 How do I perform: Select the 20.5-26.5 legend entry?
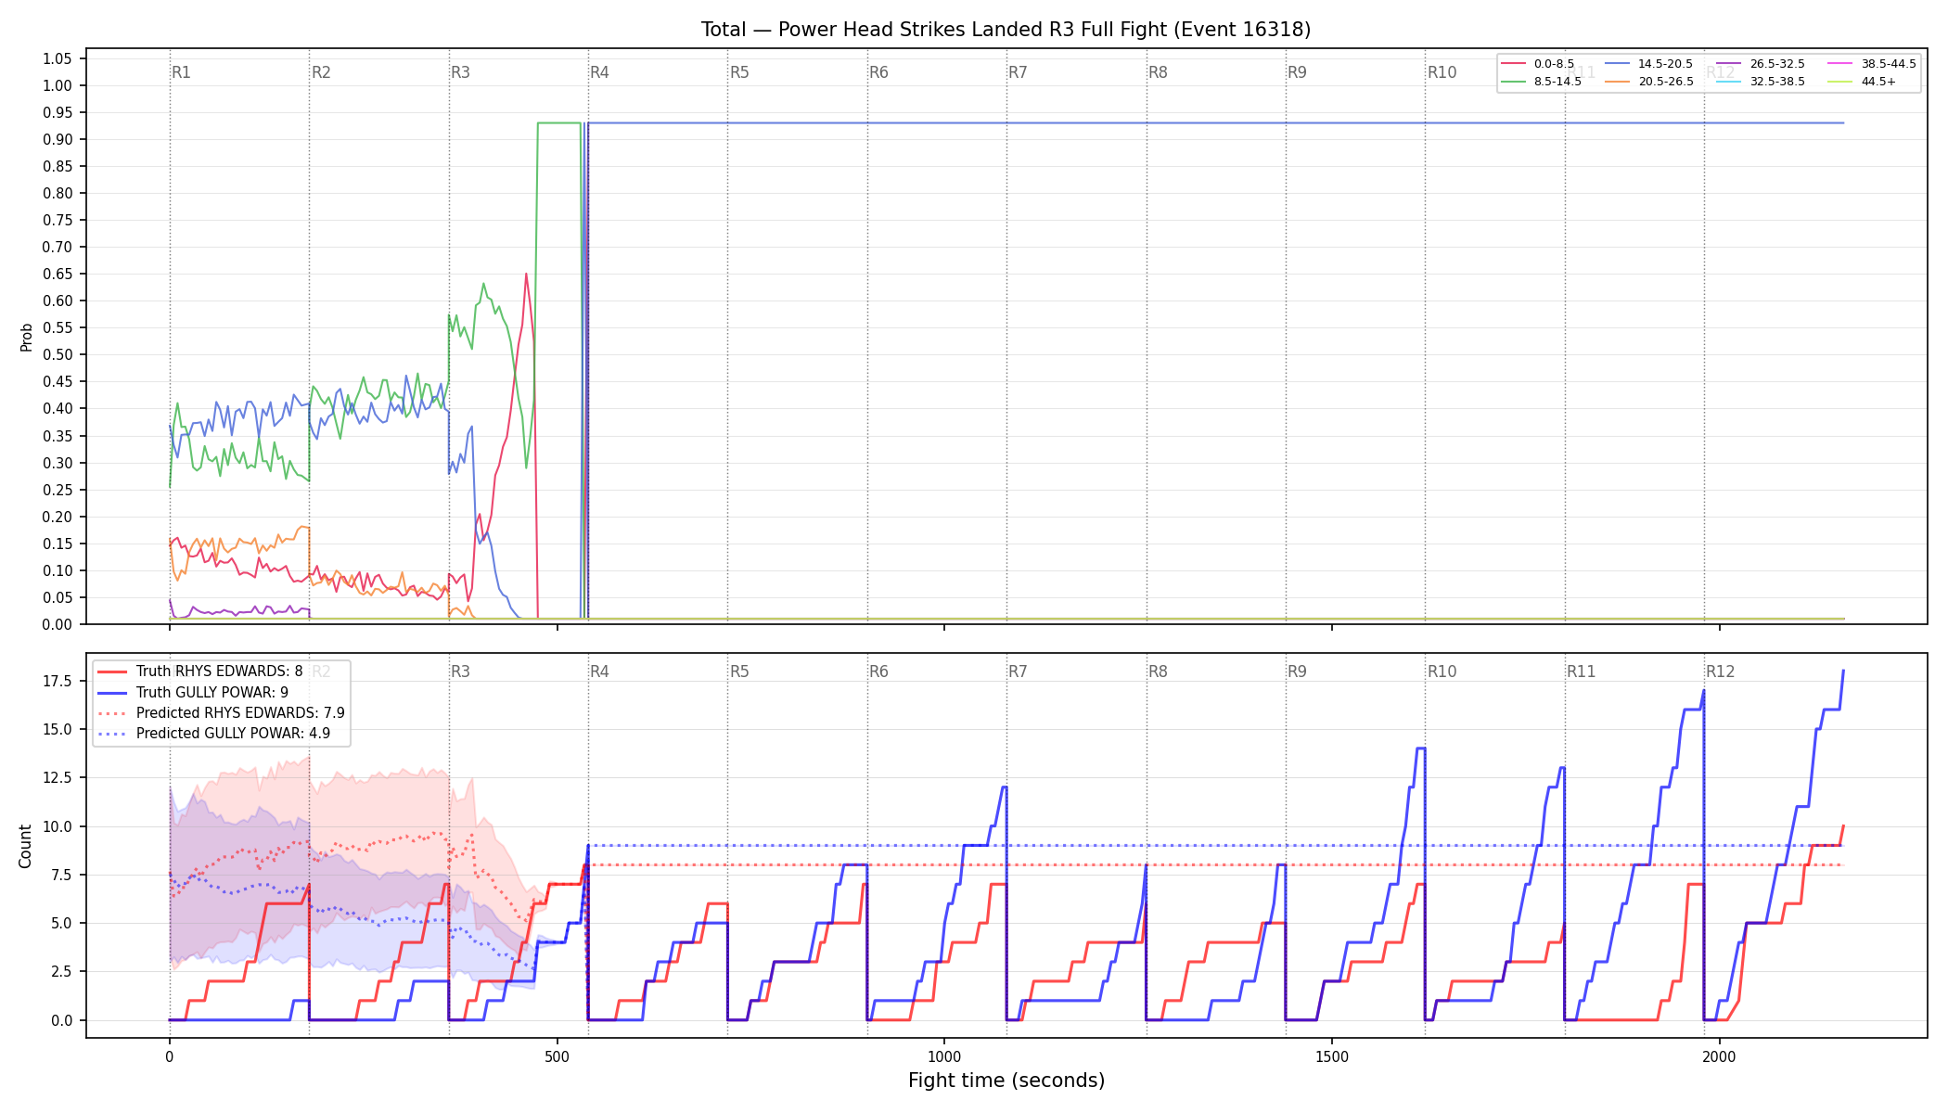(1649, 82)
